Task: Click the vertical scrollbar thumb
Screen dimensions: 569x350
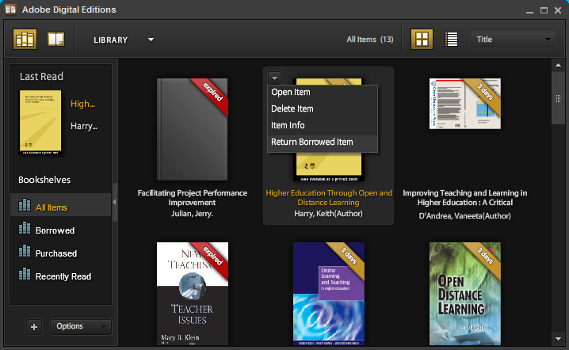Action: [x=558, y=98]
